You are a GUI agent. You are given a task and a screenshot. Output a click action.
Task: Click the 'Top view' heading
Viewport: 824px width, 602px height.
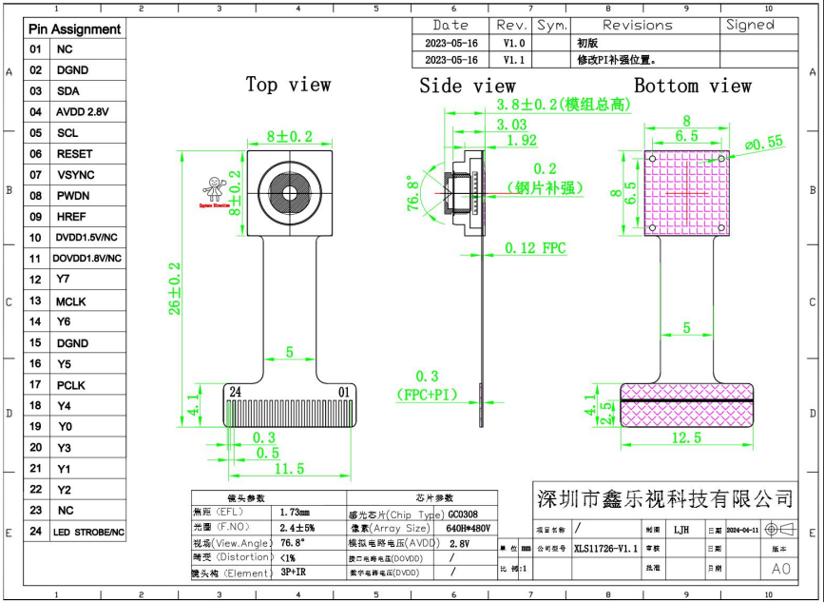click(x=289, y=85)
